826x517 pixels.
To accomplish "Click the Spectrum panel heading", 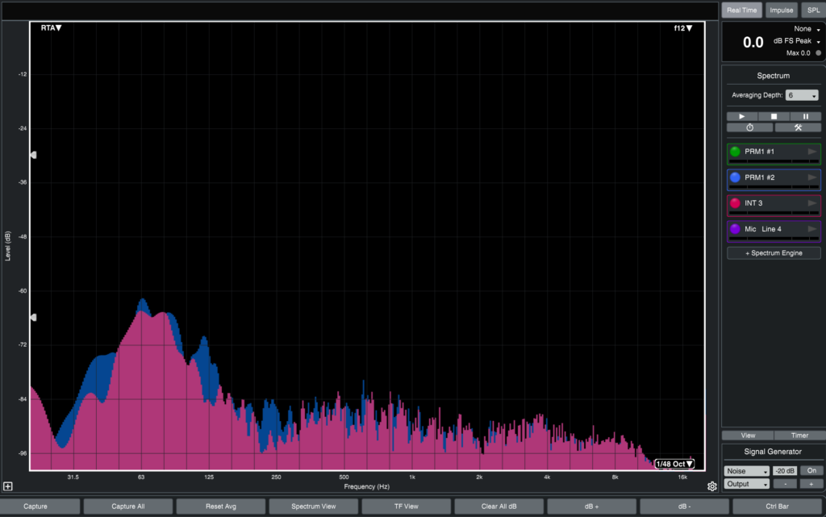I will click(x=774, y=76).
